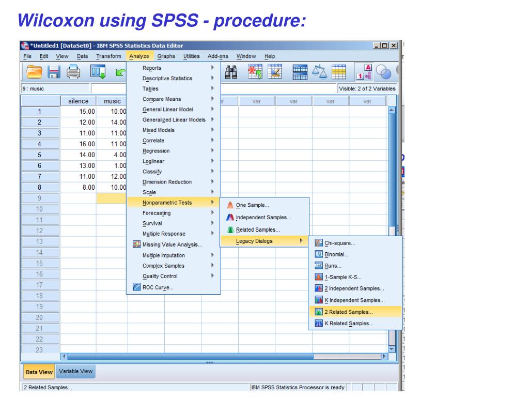Viewport: 529px width, 397px height.
Task: Click the music column header
Action: [112, 101]
